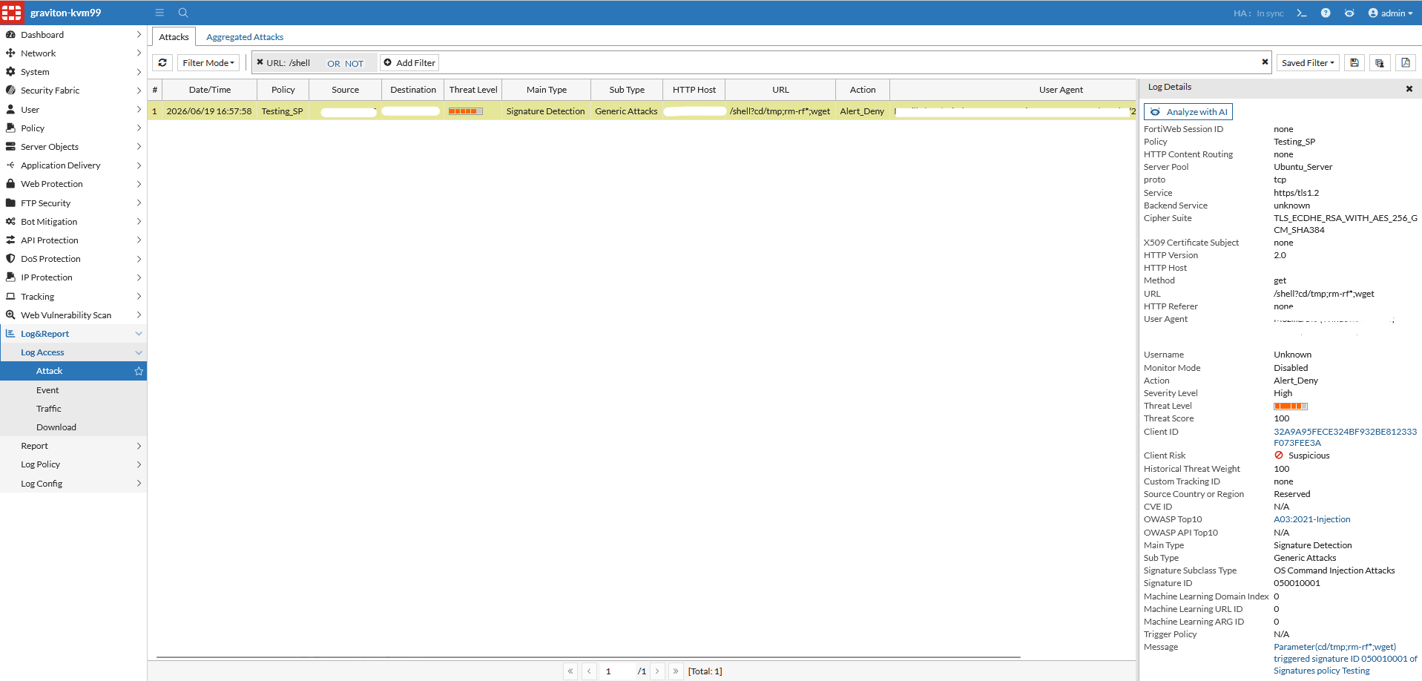Click the Threat Level bar in log row
Viewport: 1422px width, 681px height.
pyautogui.click(x=466, y=111)
